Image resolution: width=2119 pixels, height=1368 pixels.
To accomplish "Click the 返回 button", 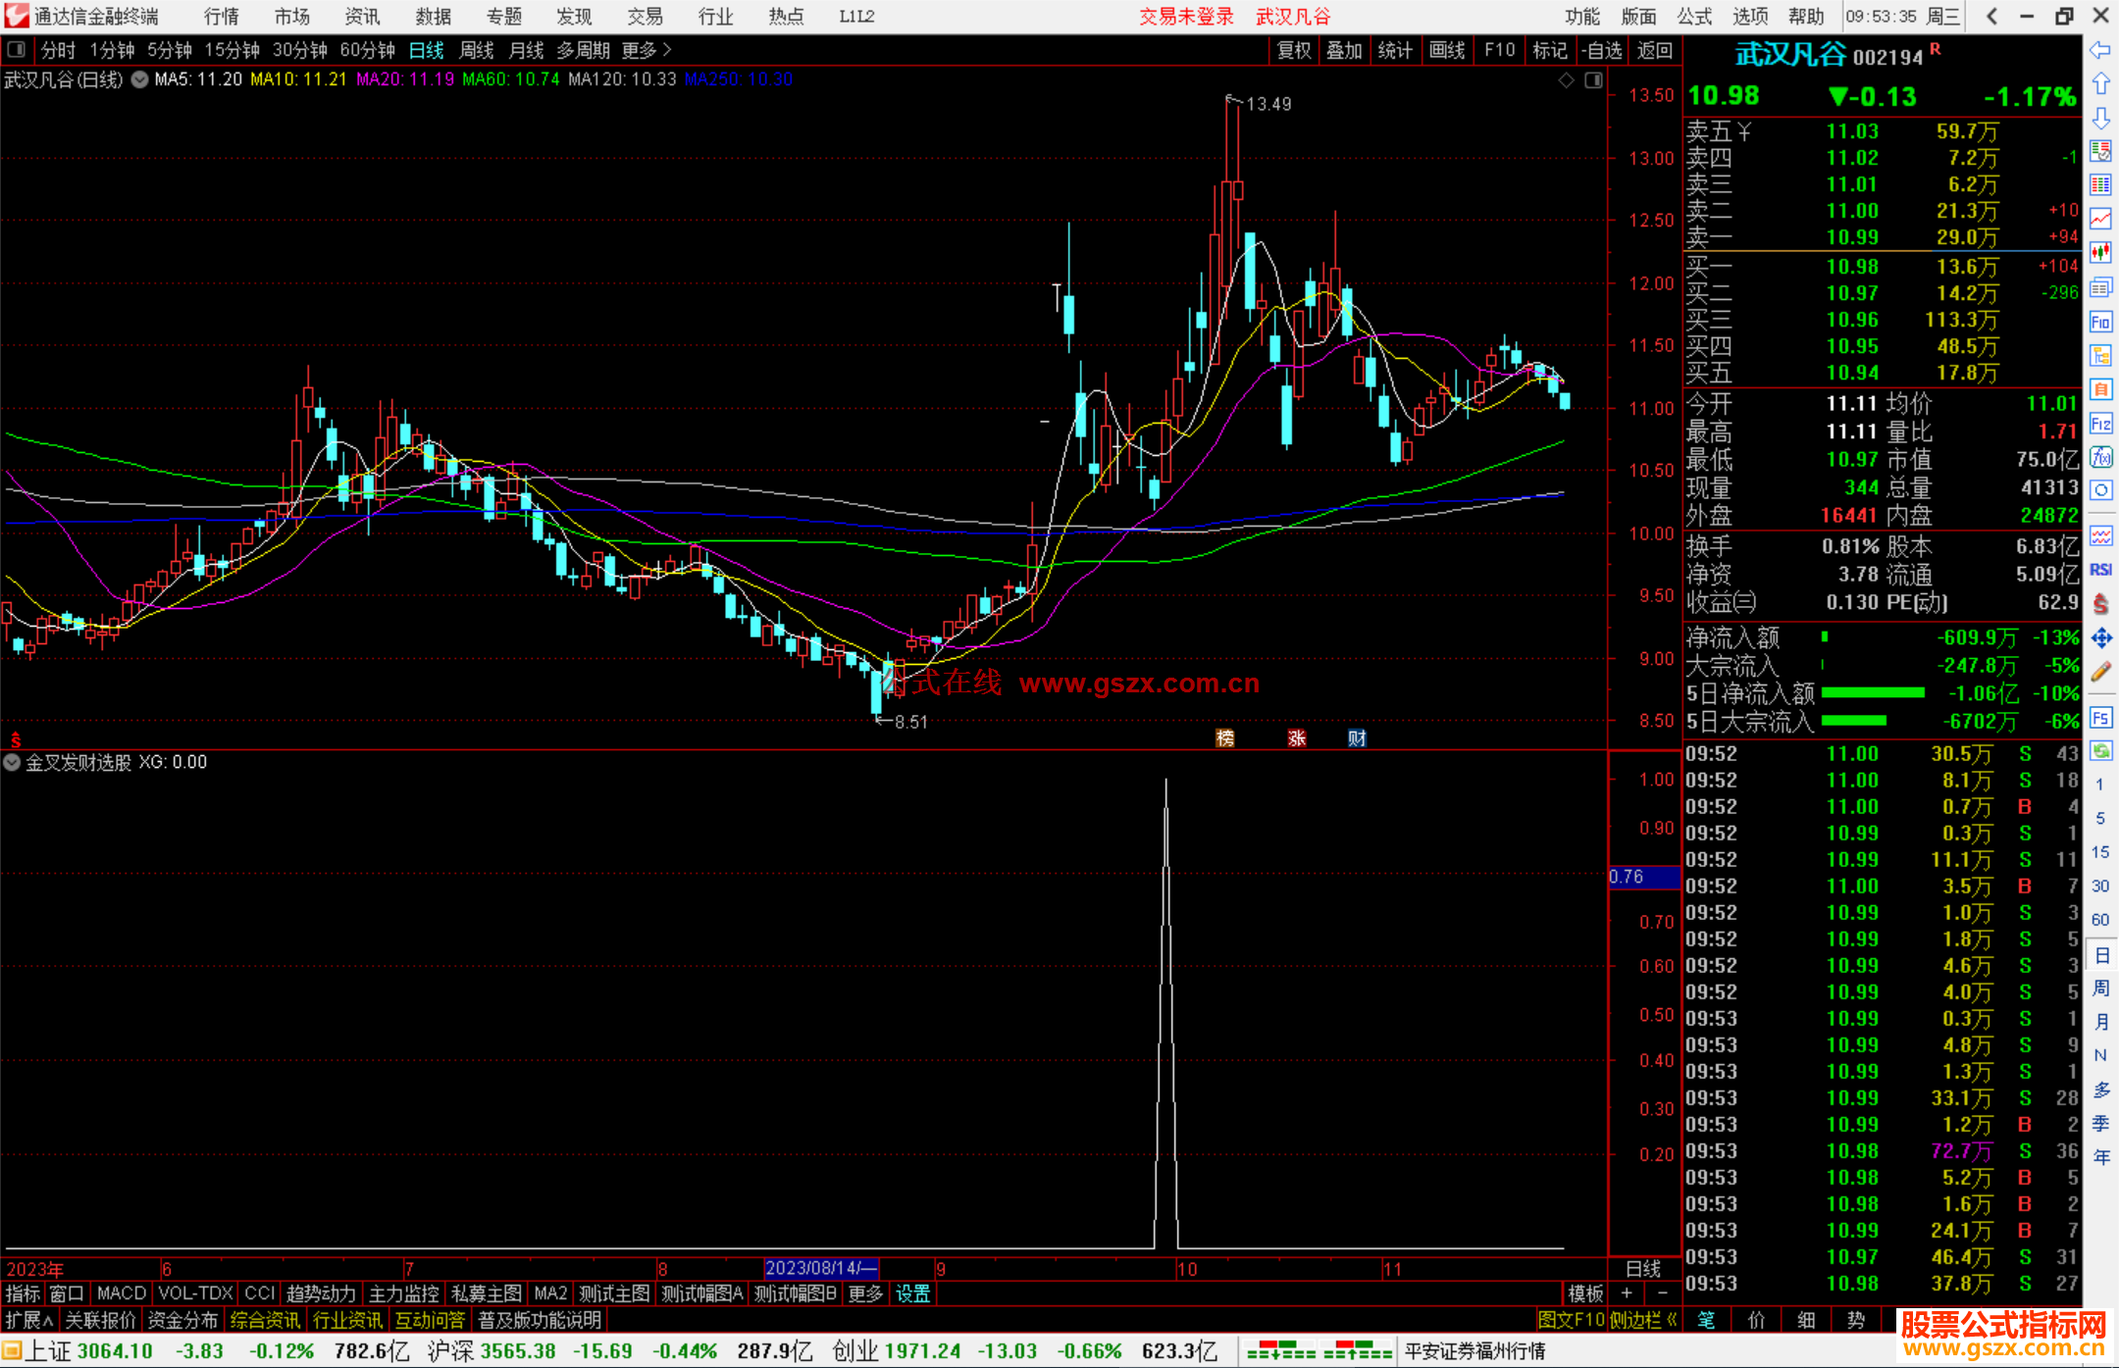I will tap(1654, 50).
